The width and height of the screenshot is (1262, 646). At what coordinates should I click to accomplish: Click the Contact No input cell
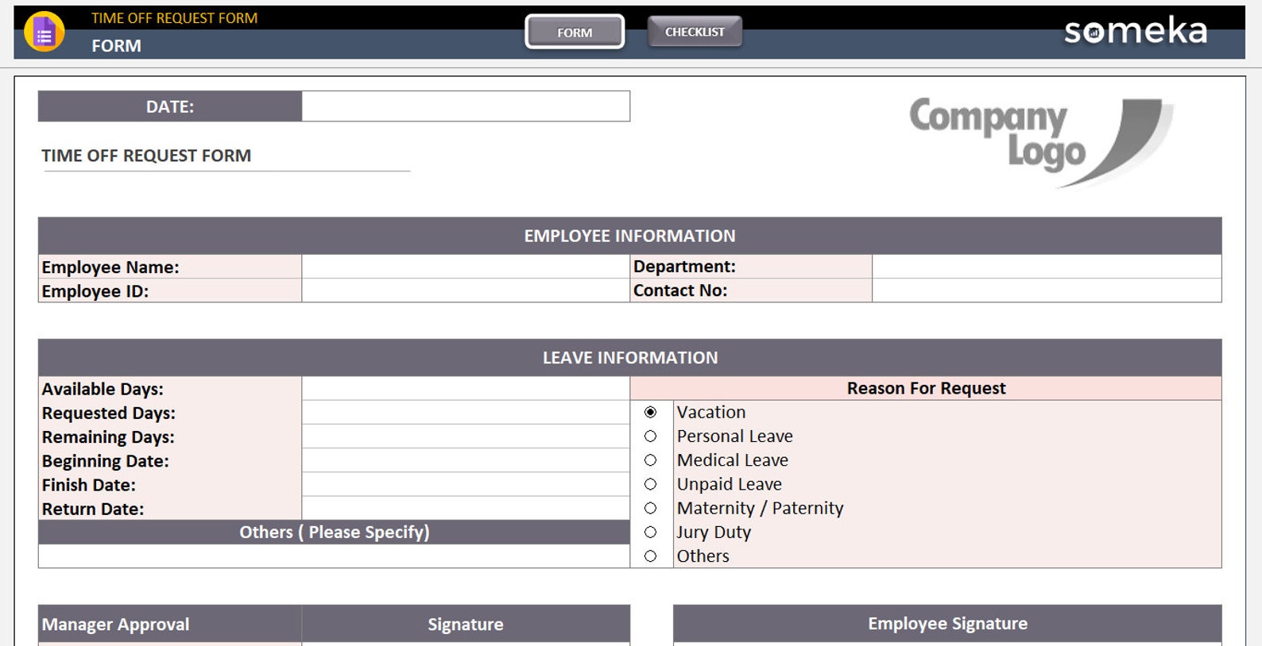point(1047,290)
